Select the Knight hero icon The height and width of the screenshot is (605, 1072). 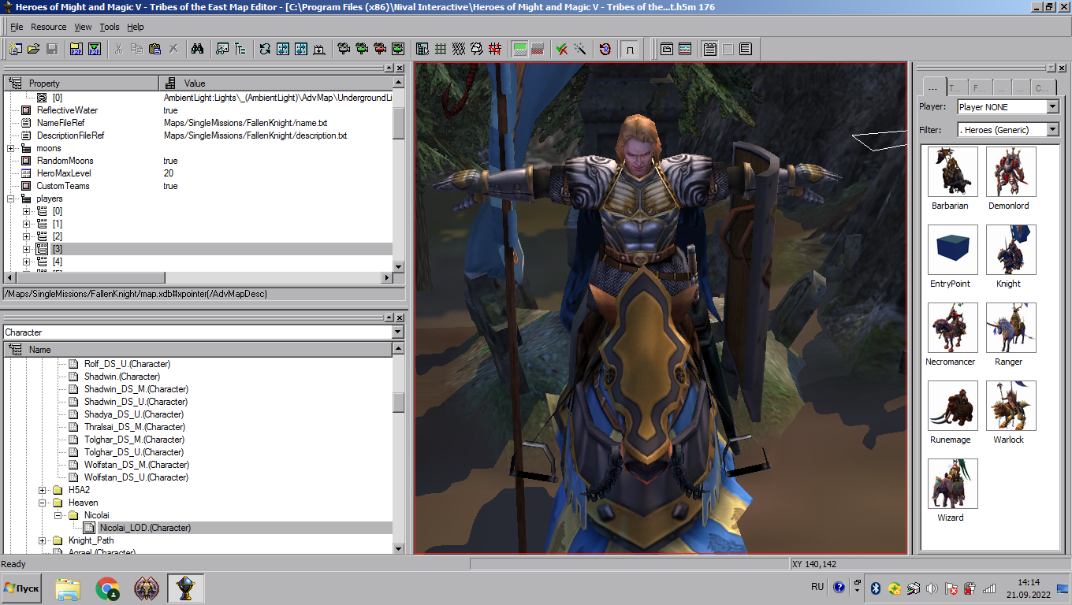pos(1011,250)
